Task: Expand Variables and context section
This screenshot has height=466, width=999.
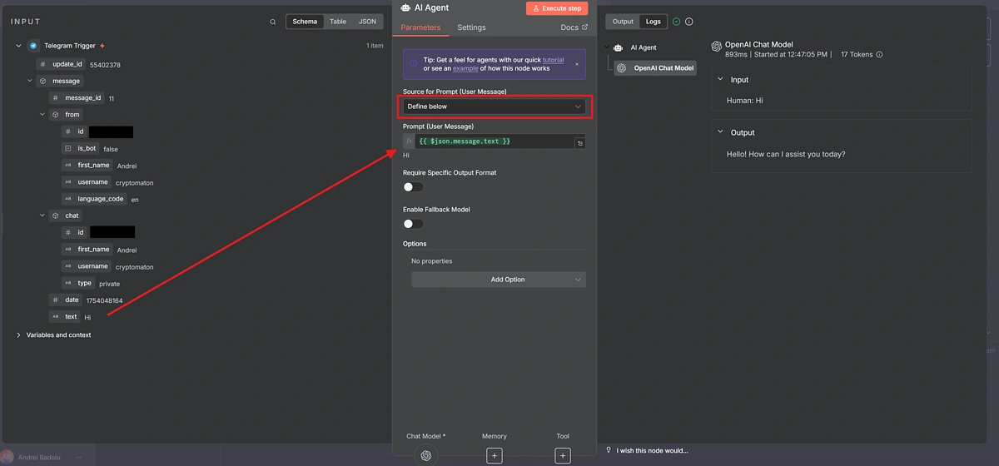Action: click(x=19, y=335)
